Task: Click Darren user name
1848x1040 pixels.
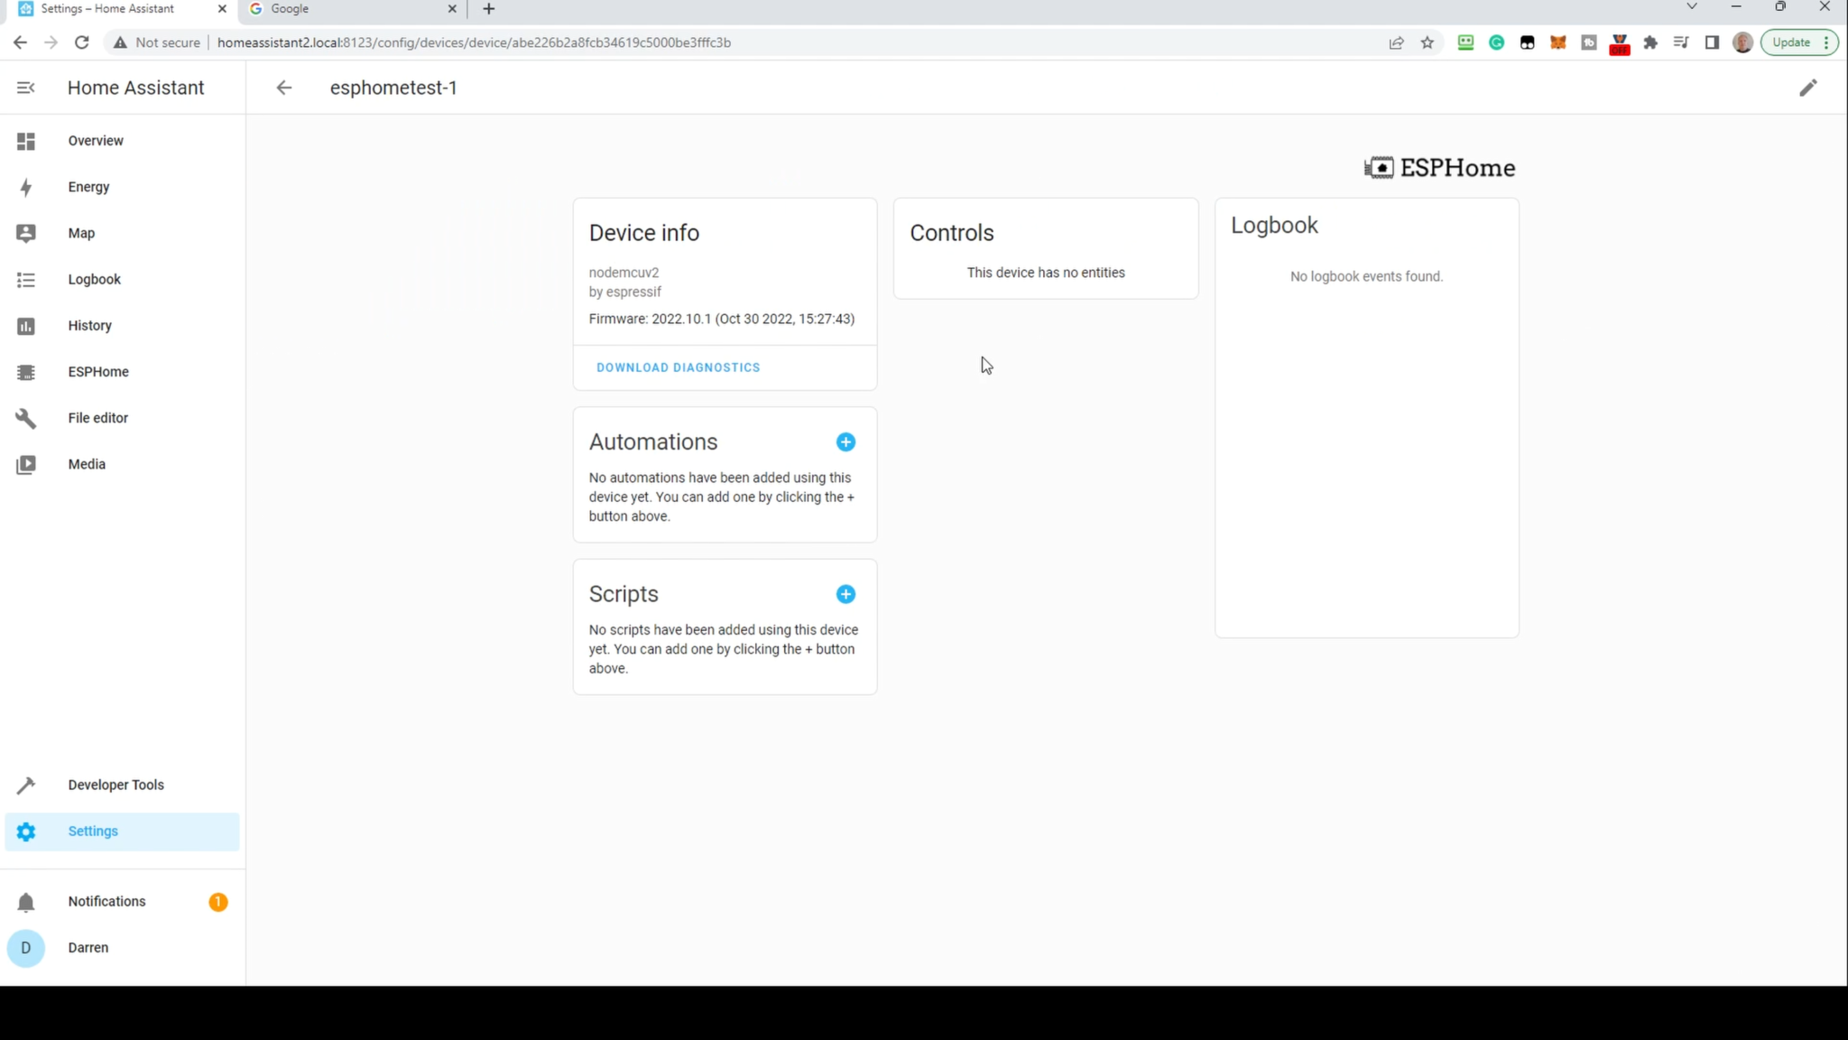Action: pos(88,948)
